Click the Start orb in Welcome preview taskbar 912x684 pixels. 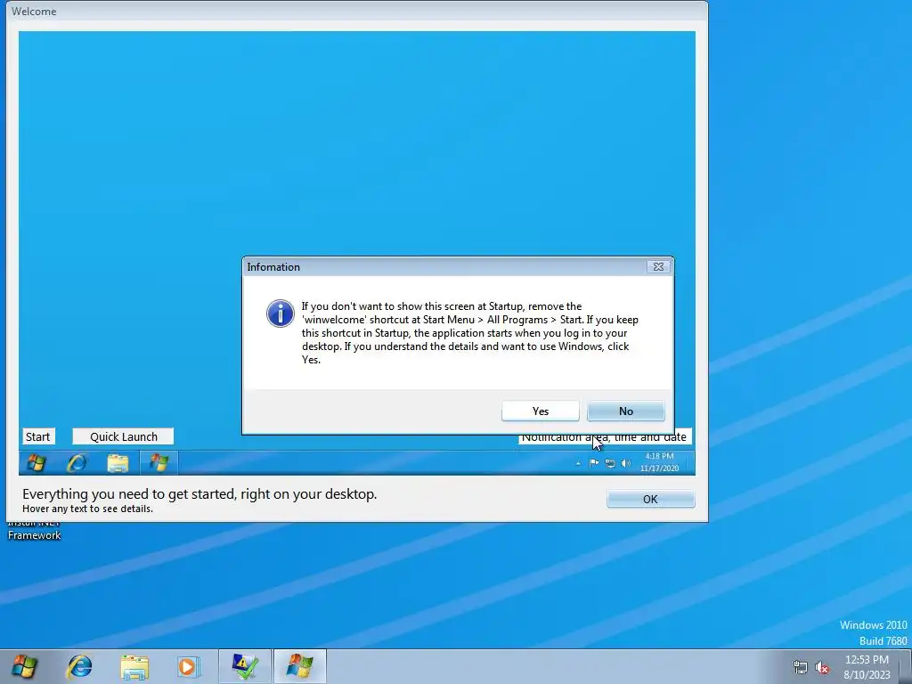click(36, 463)
